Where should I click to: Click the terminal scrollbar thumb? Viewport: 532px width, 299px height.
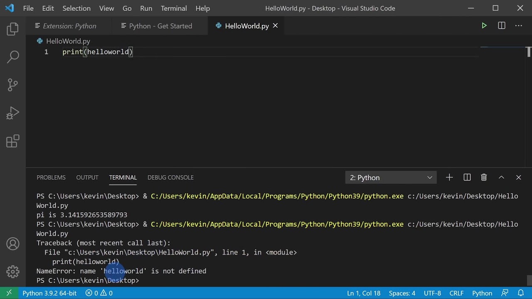(x=529, y=281)
